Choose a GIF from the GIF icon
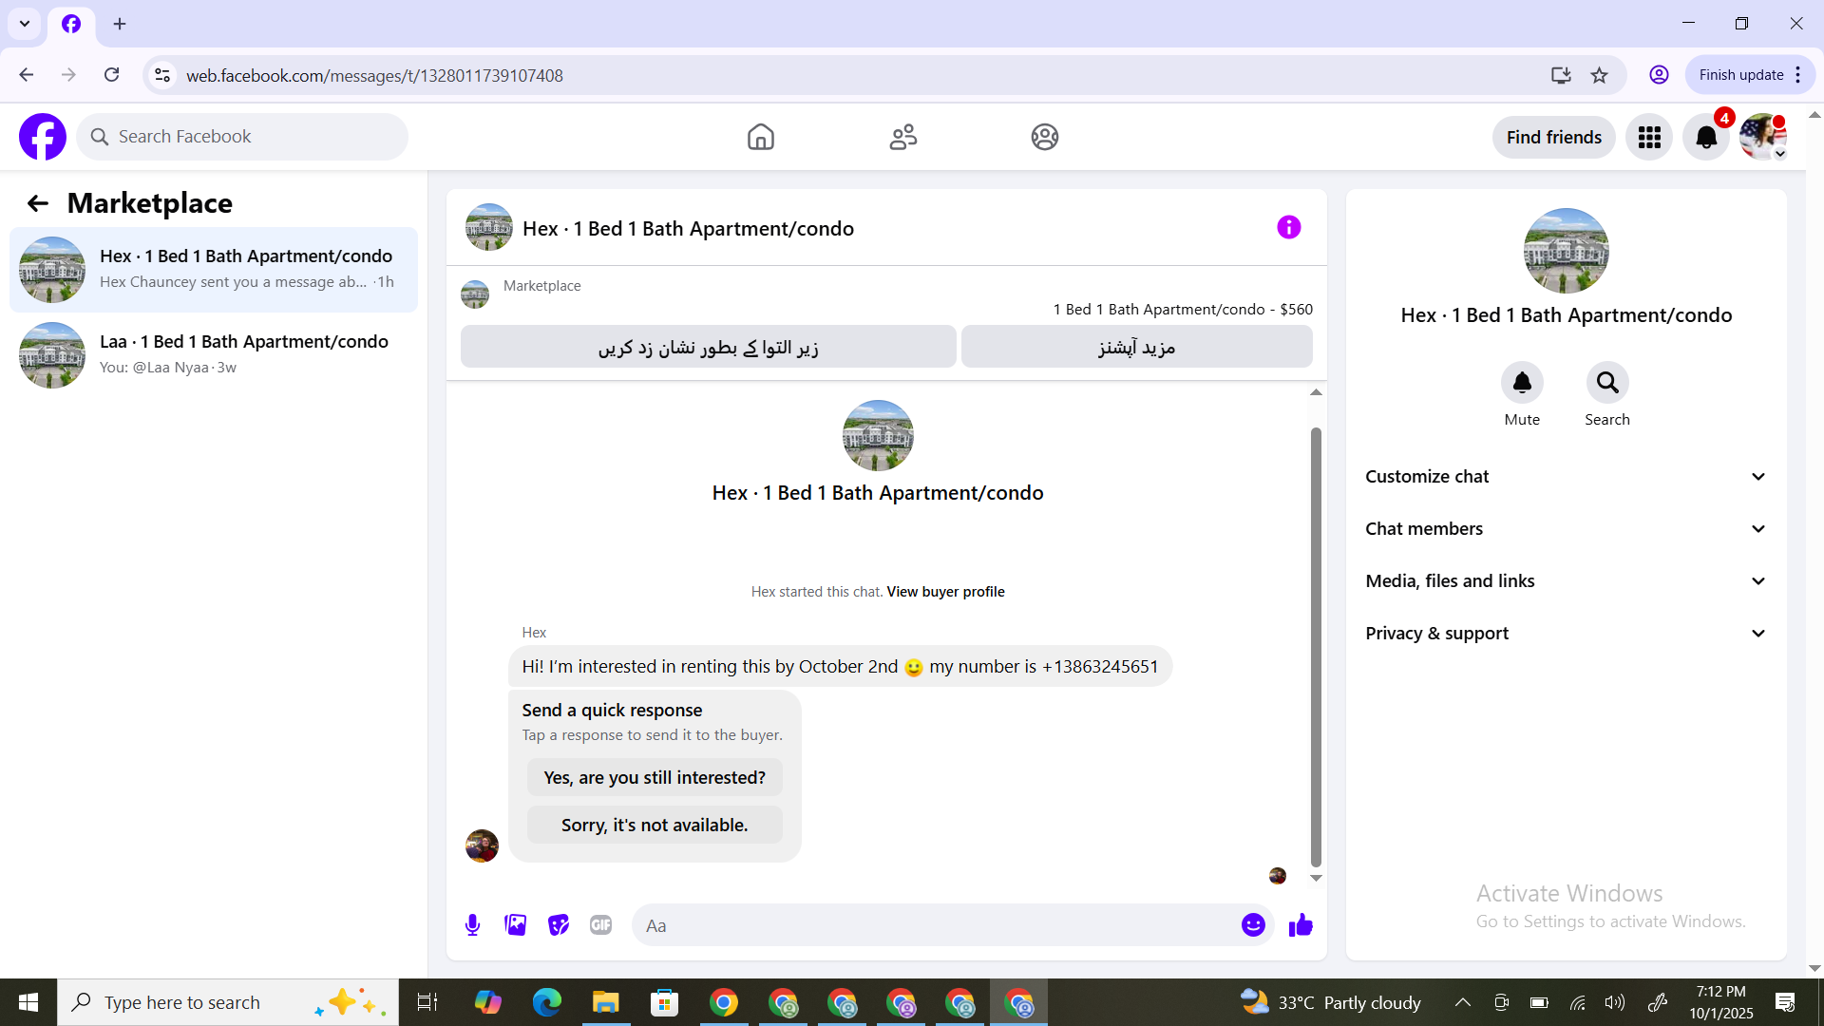Viewport: 1824px width, 1026px height. tap(601, 925)
